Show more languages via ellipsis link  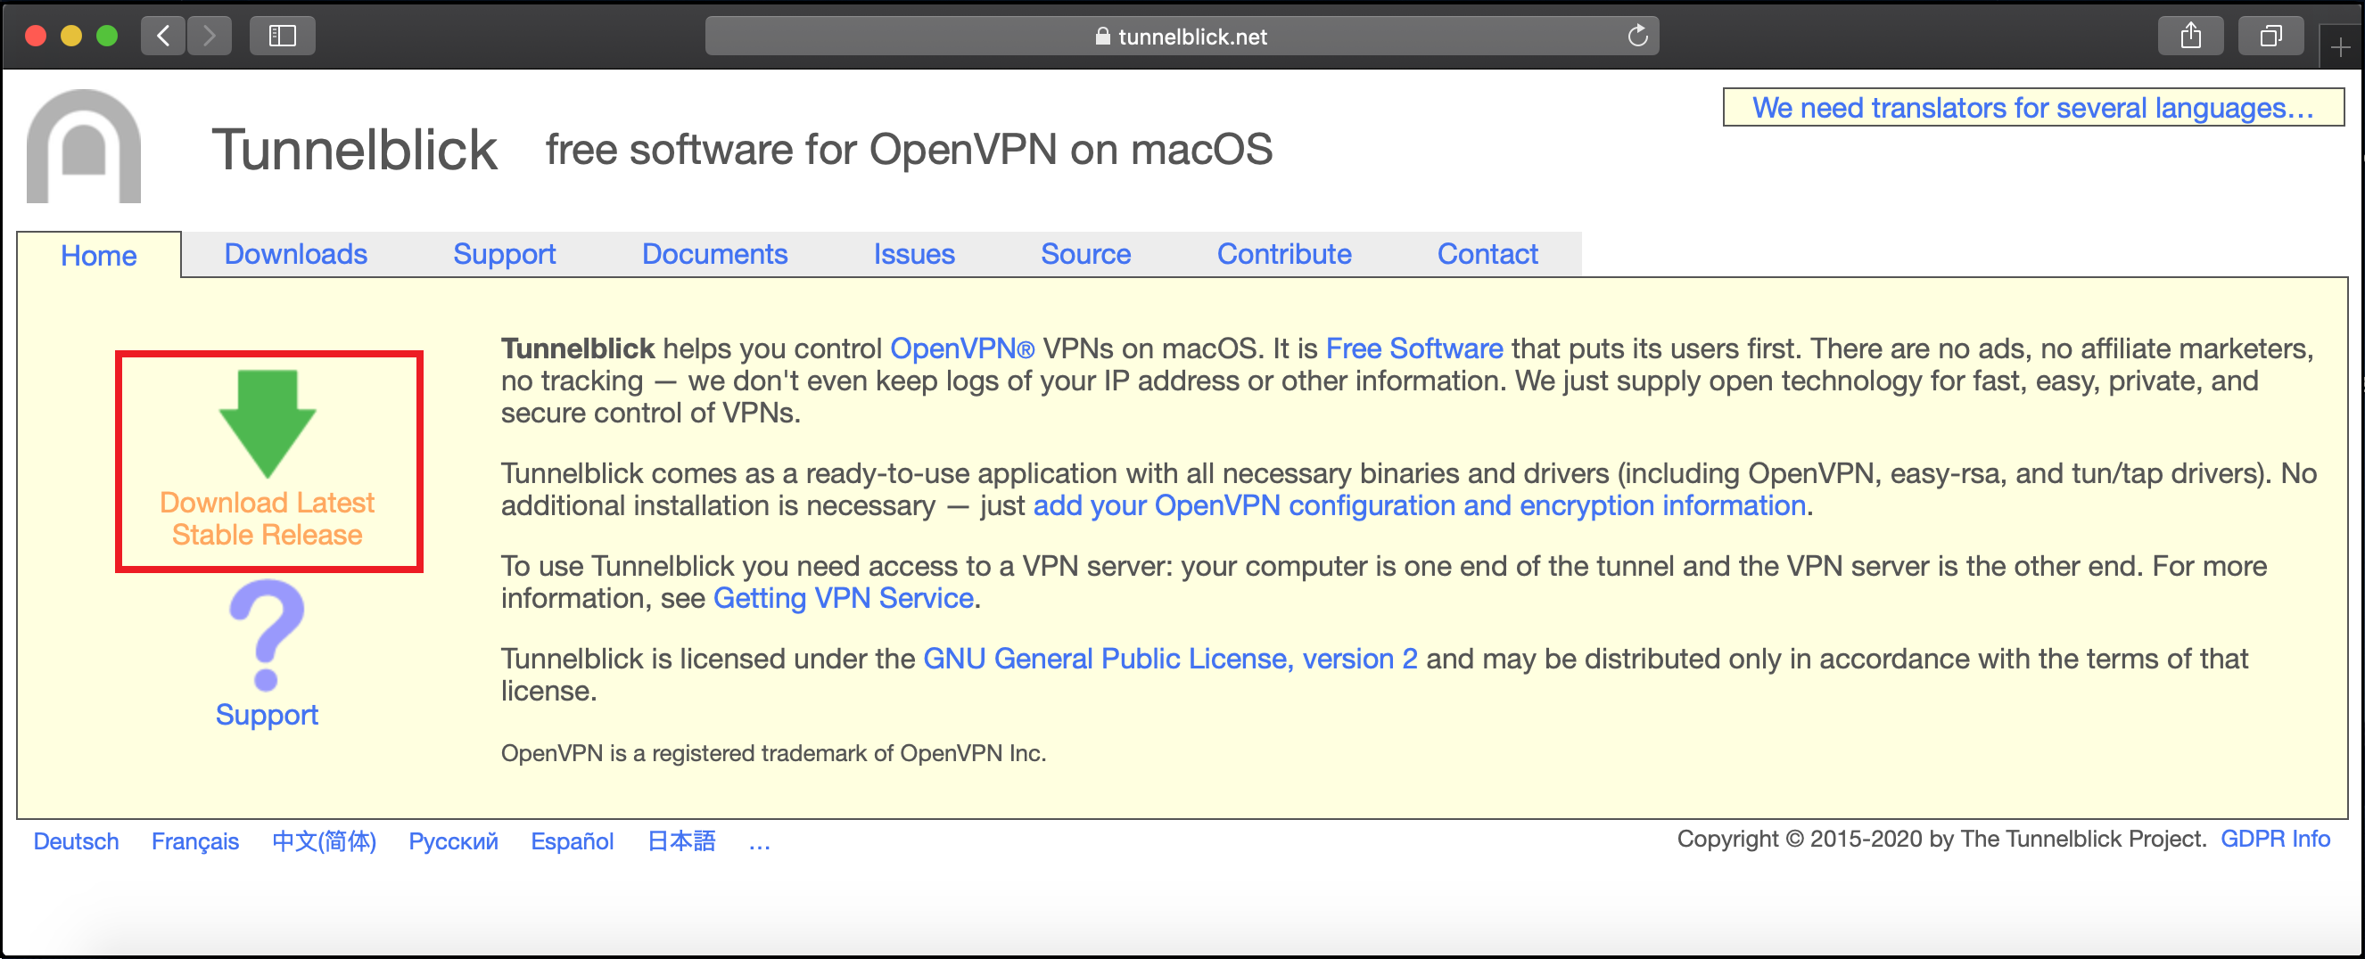click(759, 842)
